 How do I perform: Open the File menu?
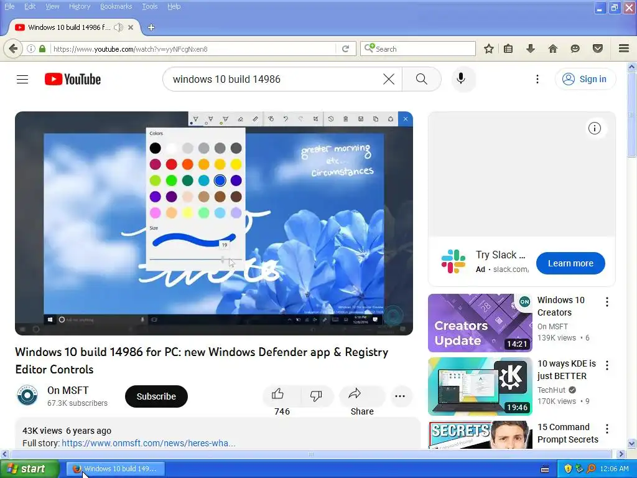click(9, 6)
